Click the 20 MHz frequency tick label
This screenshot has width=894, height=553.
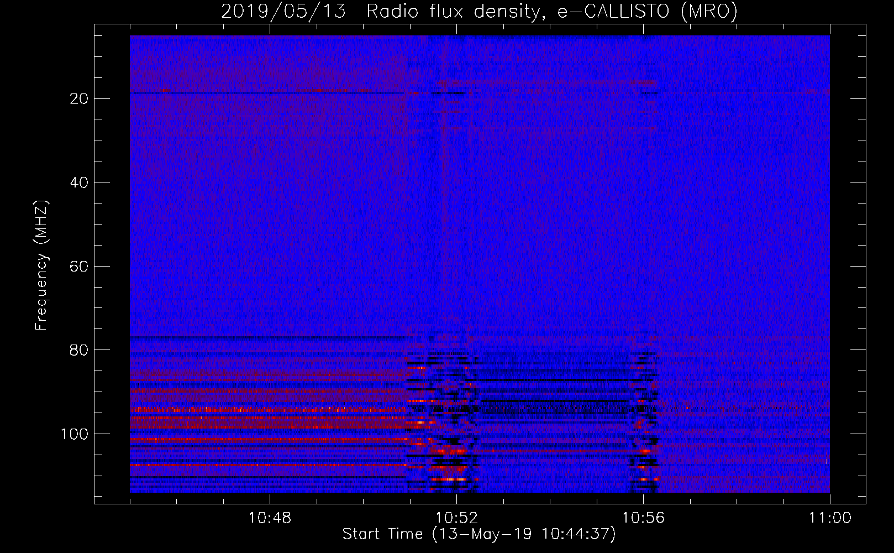click(x=80, y=98)
